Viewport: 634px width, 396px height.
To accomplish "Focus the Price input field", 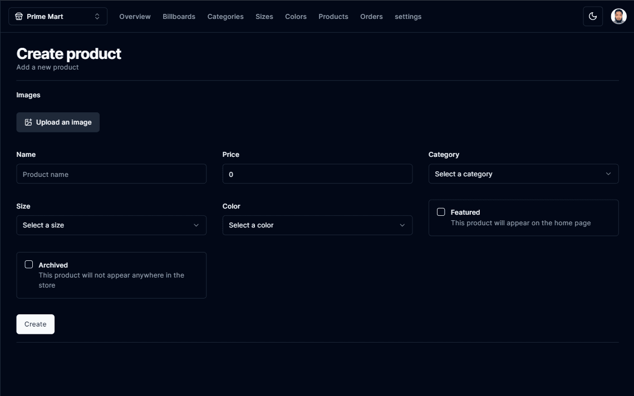I will click(317, 174).
